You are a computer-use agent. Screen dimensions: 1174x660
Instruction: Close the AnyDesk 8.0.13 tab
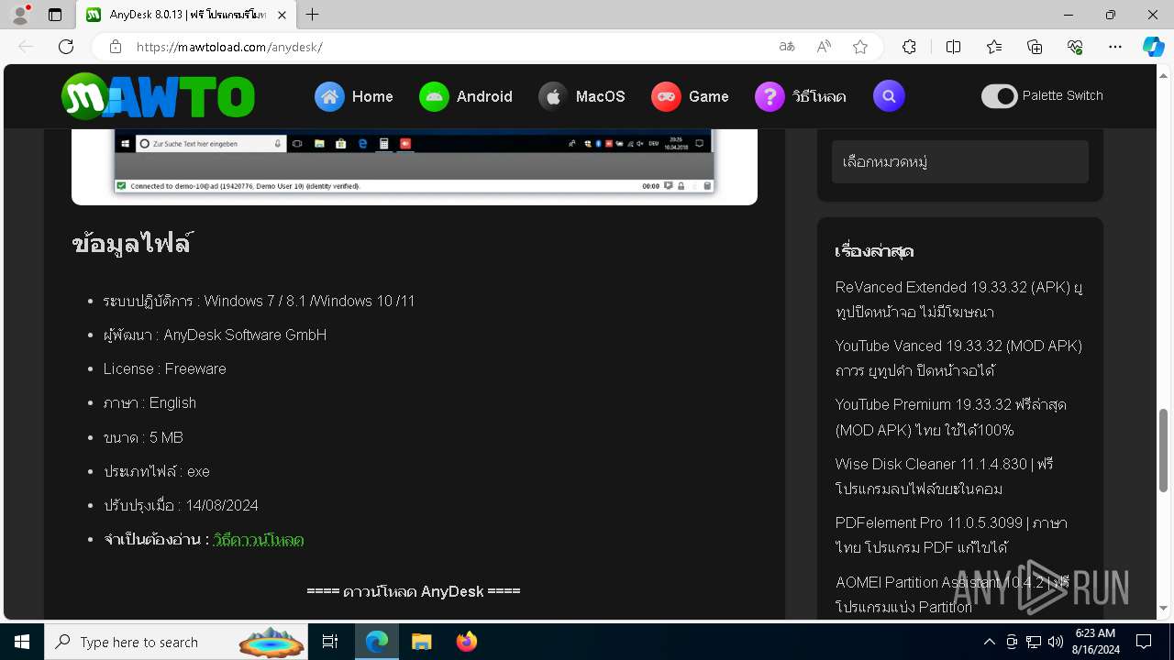(282, 15)
